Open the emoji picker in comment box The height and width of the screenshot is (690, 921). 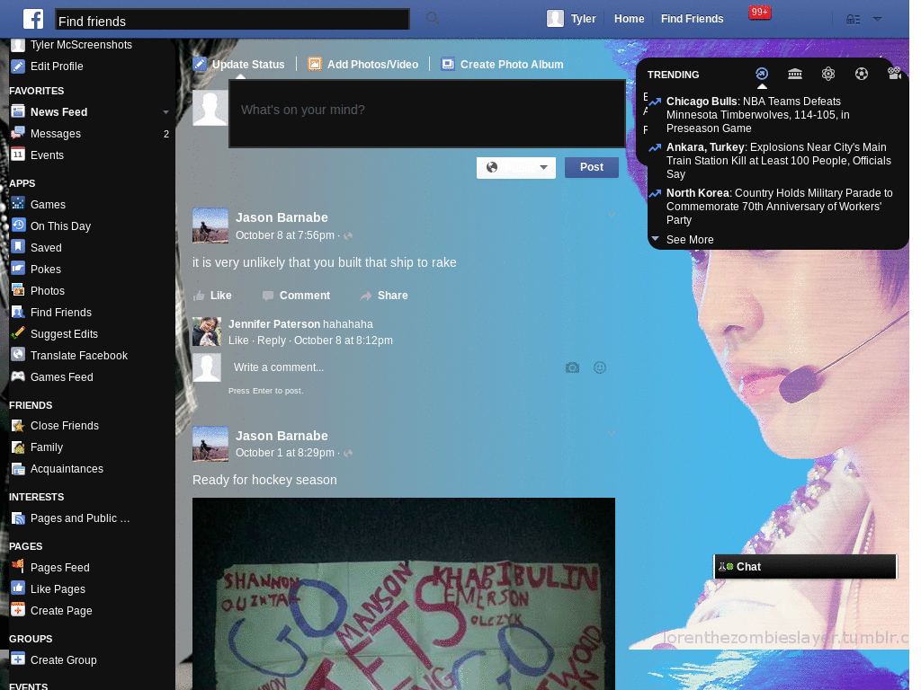pyautogui.click(x=600, y=367)
